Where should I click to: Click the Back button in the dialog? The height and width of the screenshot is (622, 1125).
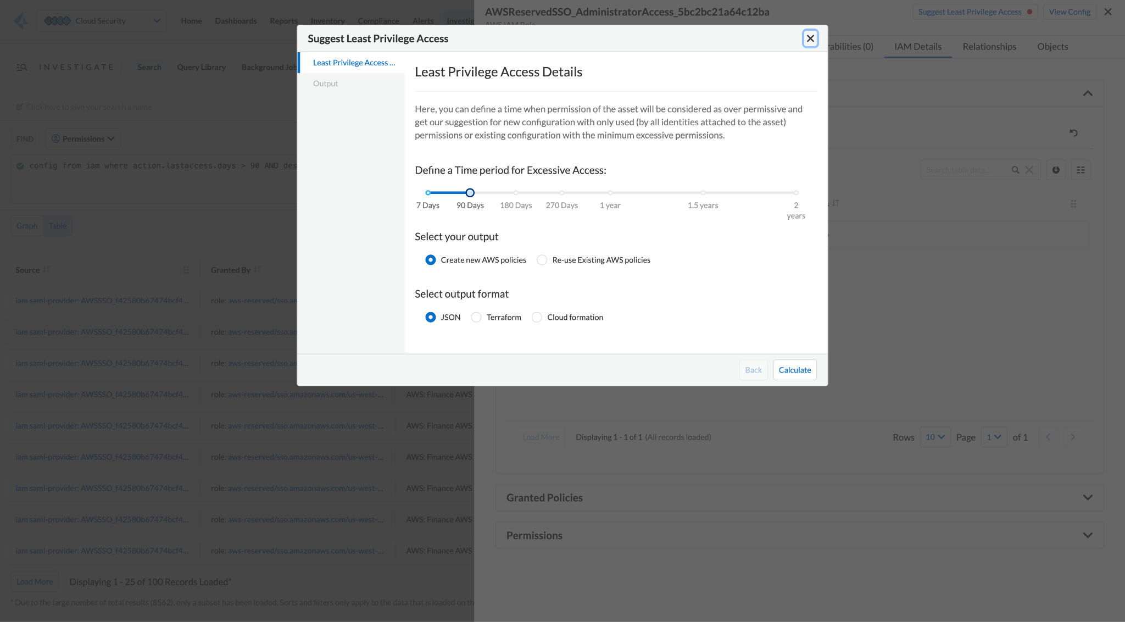(x=753, y=370)
